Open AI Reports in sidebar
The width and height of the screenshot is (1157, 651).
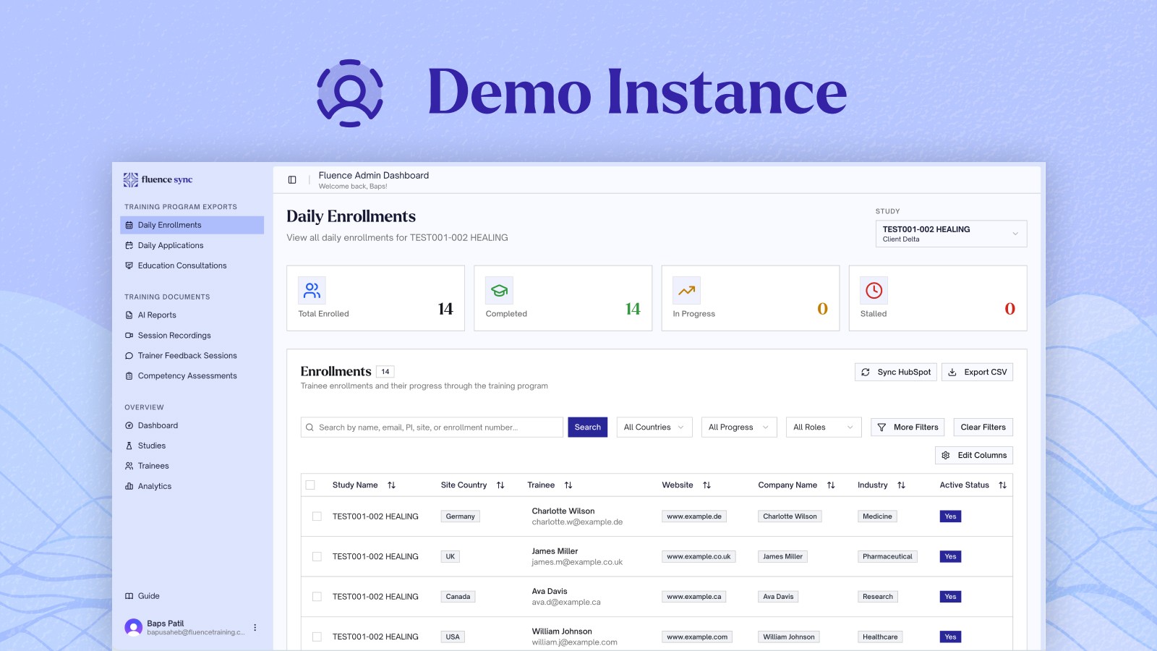tap(192, 315)
